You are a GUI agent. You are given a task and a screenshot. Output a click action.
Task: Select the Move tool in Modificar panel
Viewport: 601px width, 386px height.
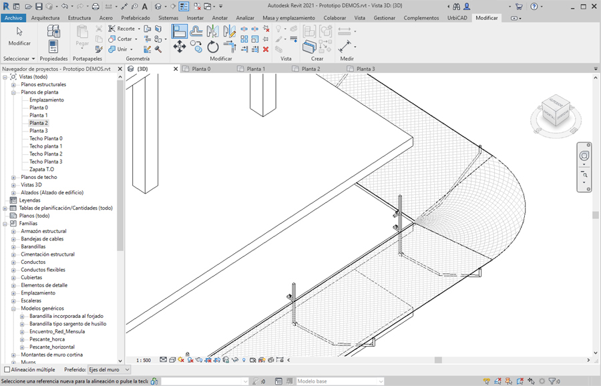pos(179,46)
